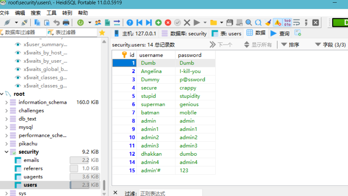Click the uagents 3.6 KiB size bar

(x=85, y=177)
